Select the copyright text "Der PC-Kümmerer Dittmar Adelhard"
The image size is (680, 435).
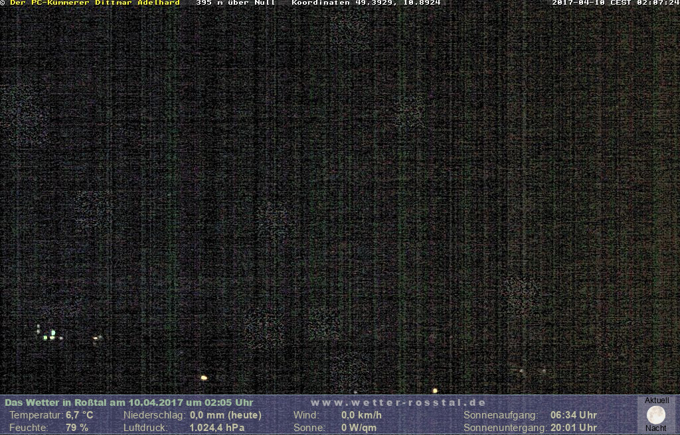click(94, 3)
